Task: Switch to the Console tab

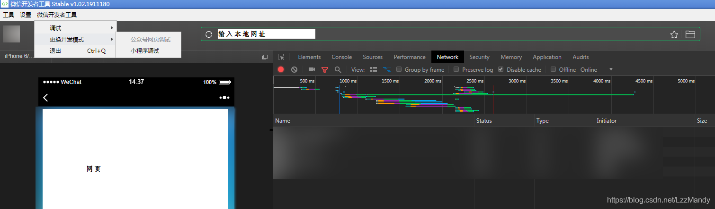Action: click(341, 57)
